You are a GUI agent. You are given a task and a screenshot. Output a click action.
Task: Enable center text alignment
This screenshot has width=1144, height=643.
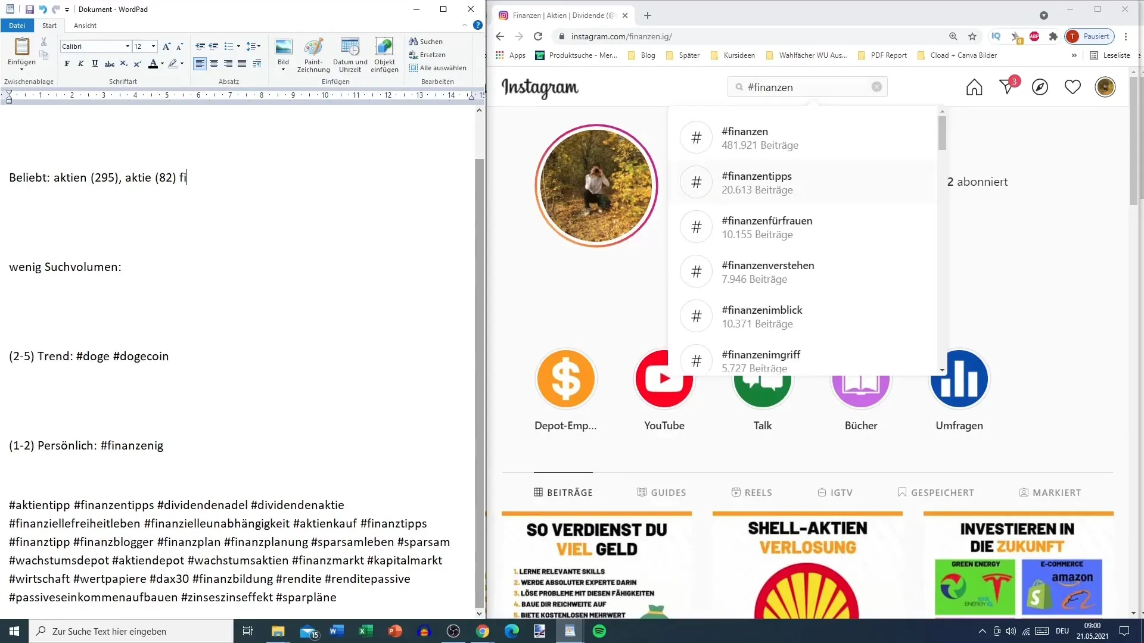(214, 64)
